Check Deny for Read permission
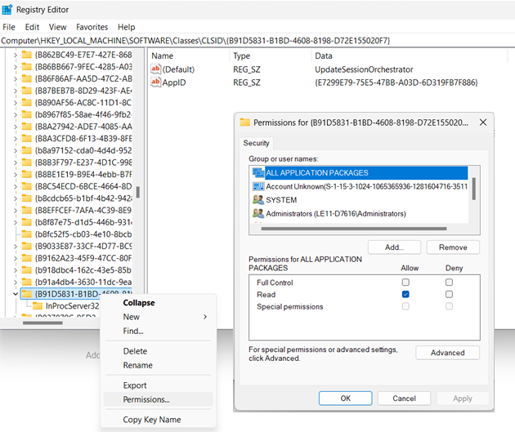The height and width of the screenshot is (432, 515). 449,294
